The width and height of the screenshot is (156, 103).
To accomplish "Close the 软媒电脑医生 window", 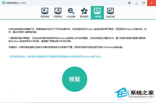I will pyautogui.click(x=152, y=3).
